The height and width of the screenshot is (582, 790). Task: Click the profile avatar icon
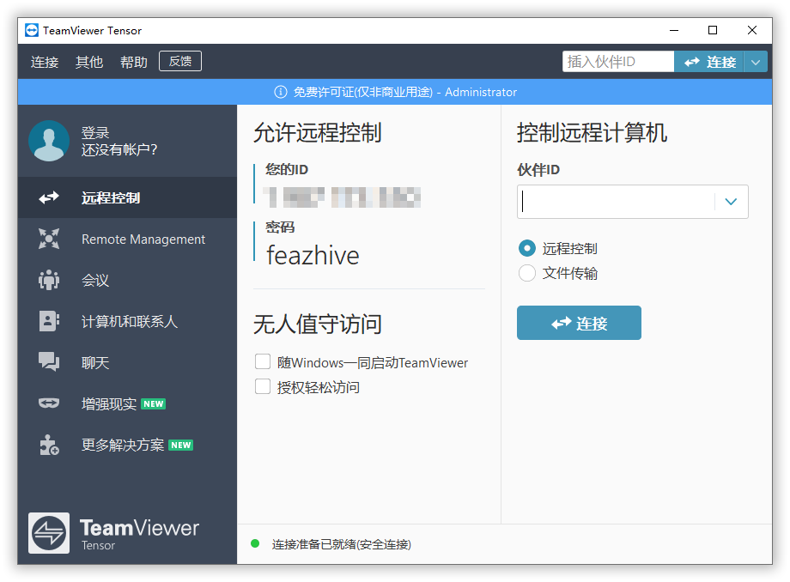[49, 141]
